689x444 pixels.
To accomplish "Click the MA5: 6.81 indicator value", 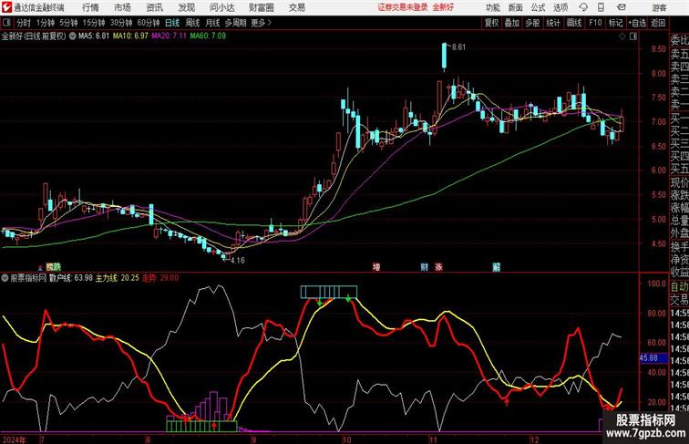I will tap(93, 36).
